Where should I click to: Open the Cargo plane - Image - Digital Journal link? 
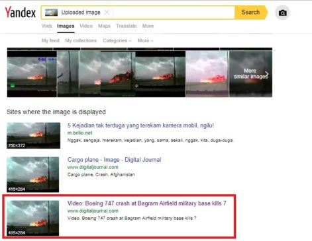pos(114,160)
